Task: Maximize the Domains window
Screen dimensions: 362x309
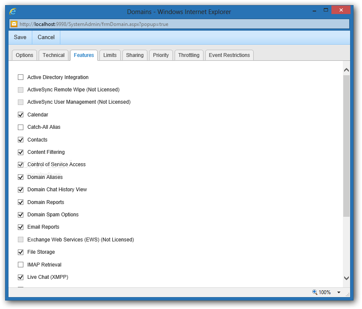Action: (x=326, y=10)
